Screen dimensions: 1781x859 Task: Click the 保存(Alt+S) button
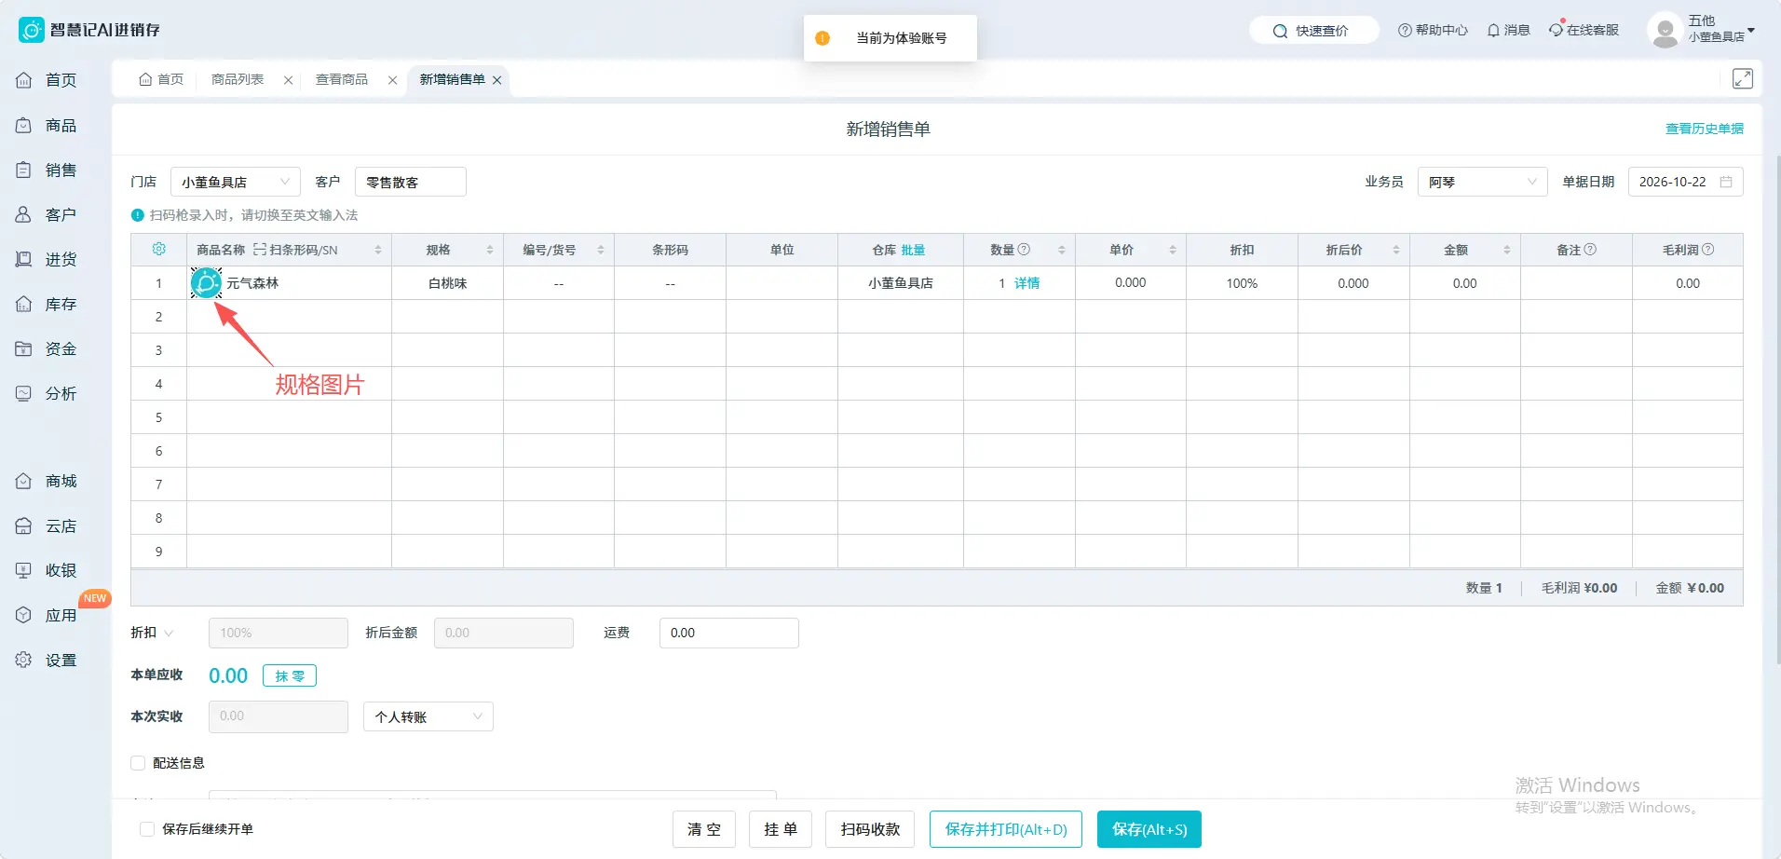coord(1149,829)
